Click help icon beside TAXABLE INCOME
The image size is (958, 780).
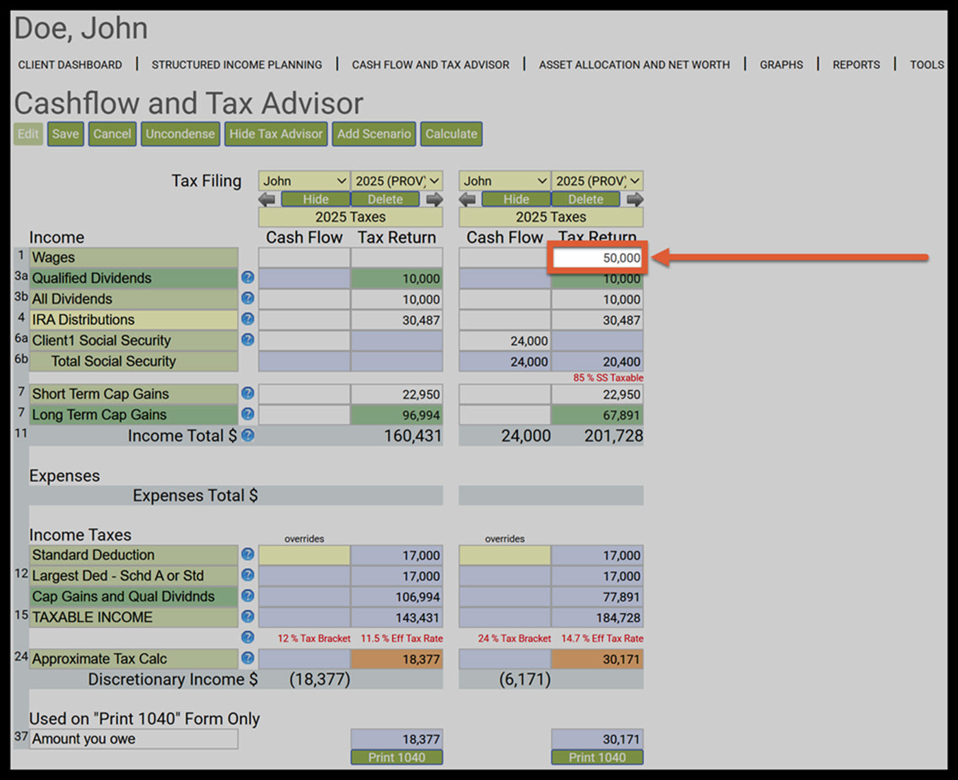pyautogui.click(x=248, y=617)
